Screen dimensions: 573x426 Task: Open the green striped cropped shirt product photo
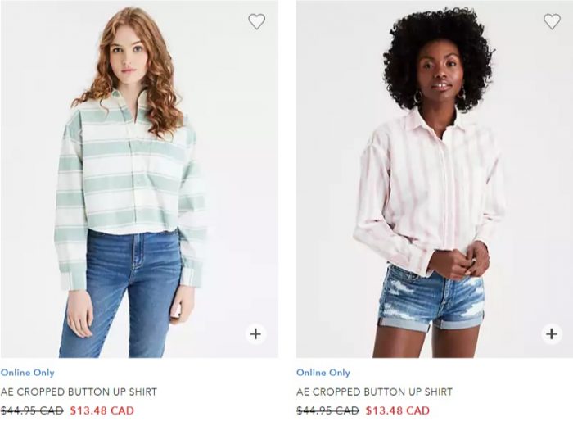point(139,179)
